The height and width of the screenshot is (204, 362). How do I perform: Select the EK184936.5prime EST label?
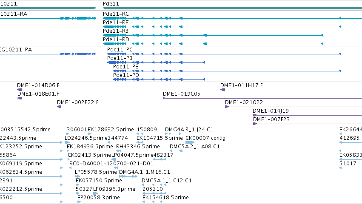coord(90,147)
